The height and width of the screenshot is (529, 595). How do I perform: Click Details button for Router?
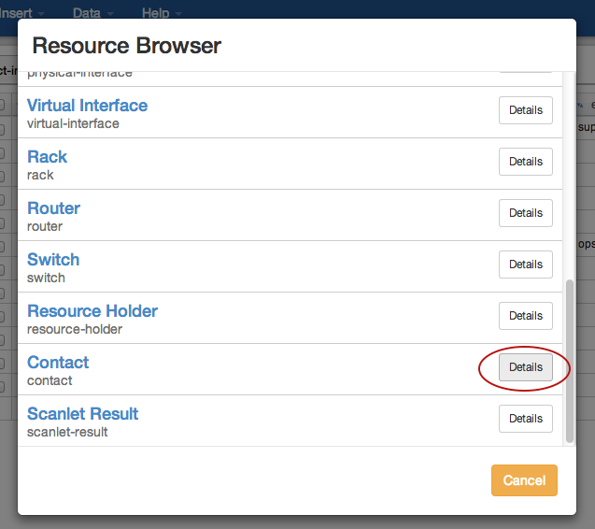click(525, 213)
